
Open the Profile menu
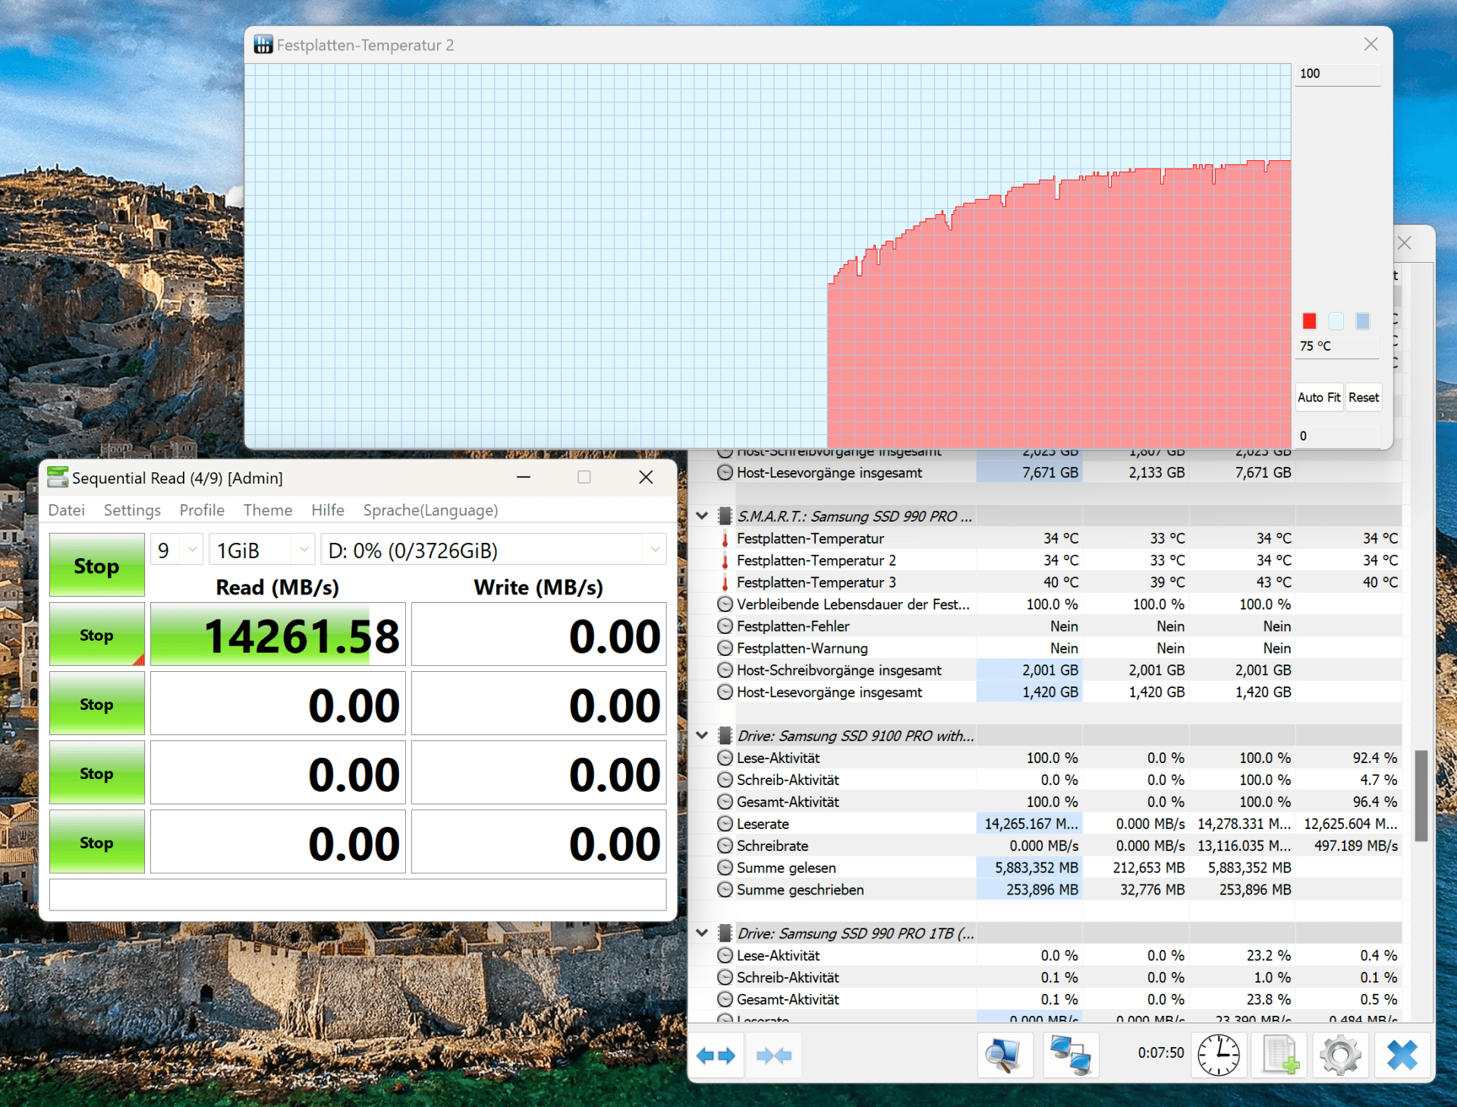point(202,510)
